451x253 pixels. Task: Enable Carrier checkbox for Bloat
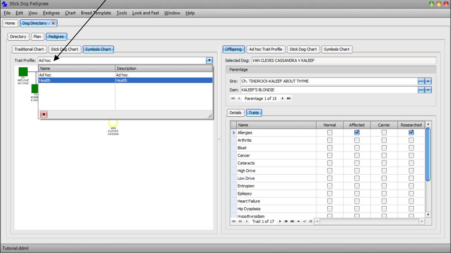[x=384, y=148]
